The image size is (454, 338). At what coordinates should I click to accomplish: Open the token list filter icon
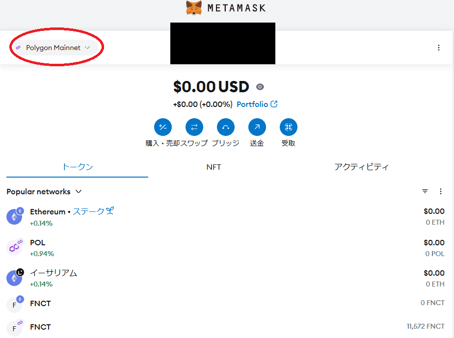[425, 191]
